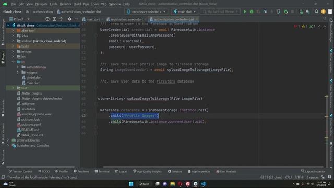Expand the build folder
Screen dimensions: 334x188
(13, 46)
